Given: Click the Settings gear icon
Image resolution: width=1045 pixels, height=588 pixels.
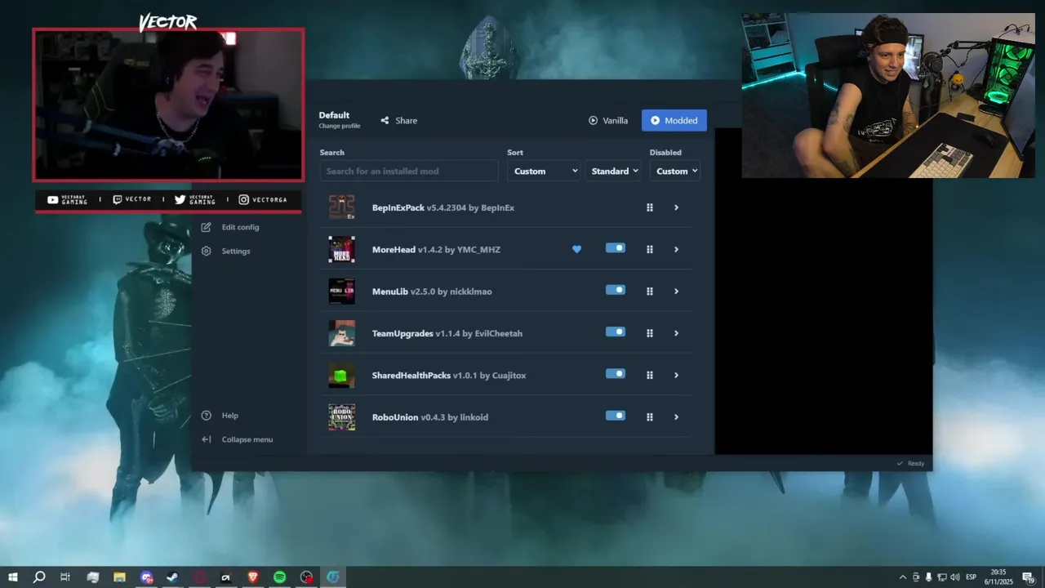Looking at the screenshot, I should point(206,251).
